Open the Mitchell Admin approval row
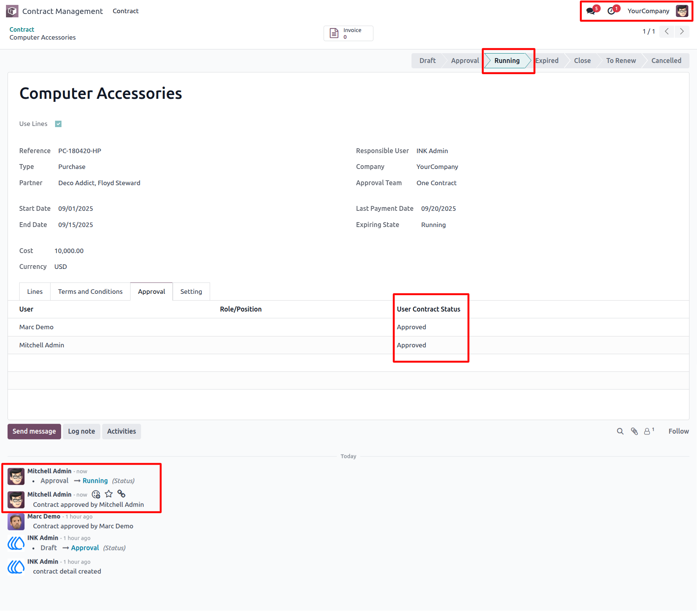The height and width of the screenshot is (611, 697). point(348,345)
